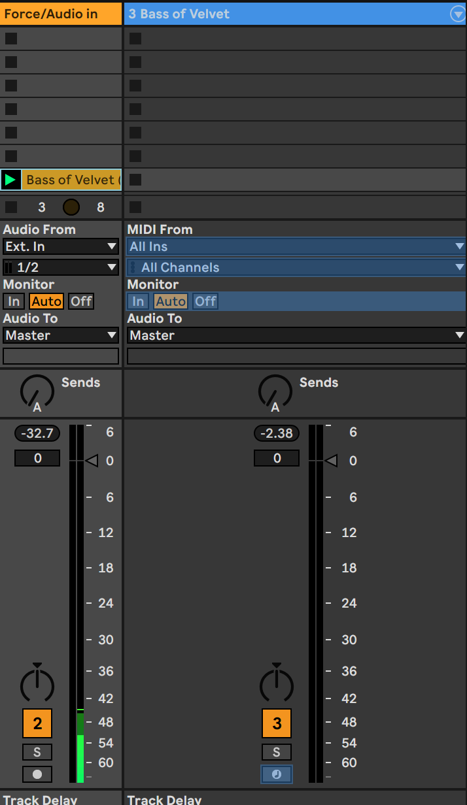Click the -32.7 peak level display
The height and width of the screenshot is (805, 467).
tap(37, 433)
